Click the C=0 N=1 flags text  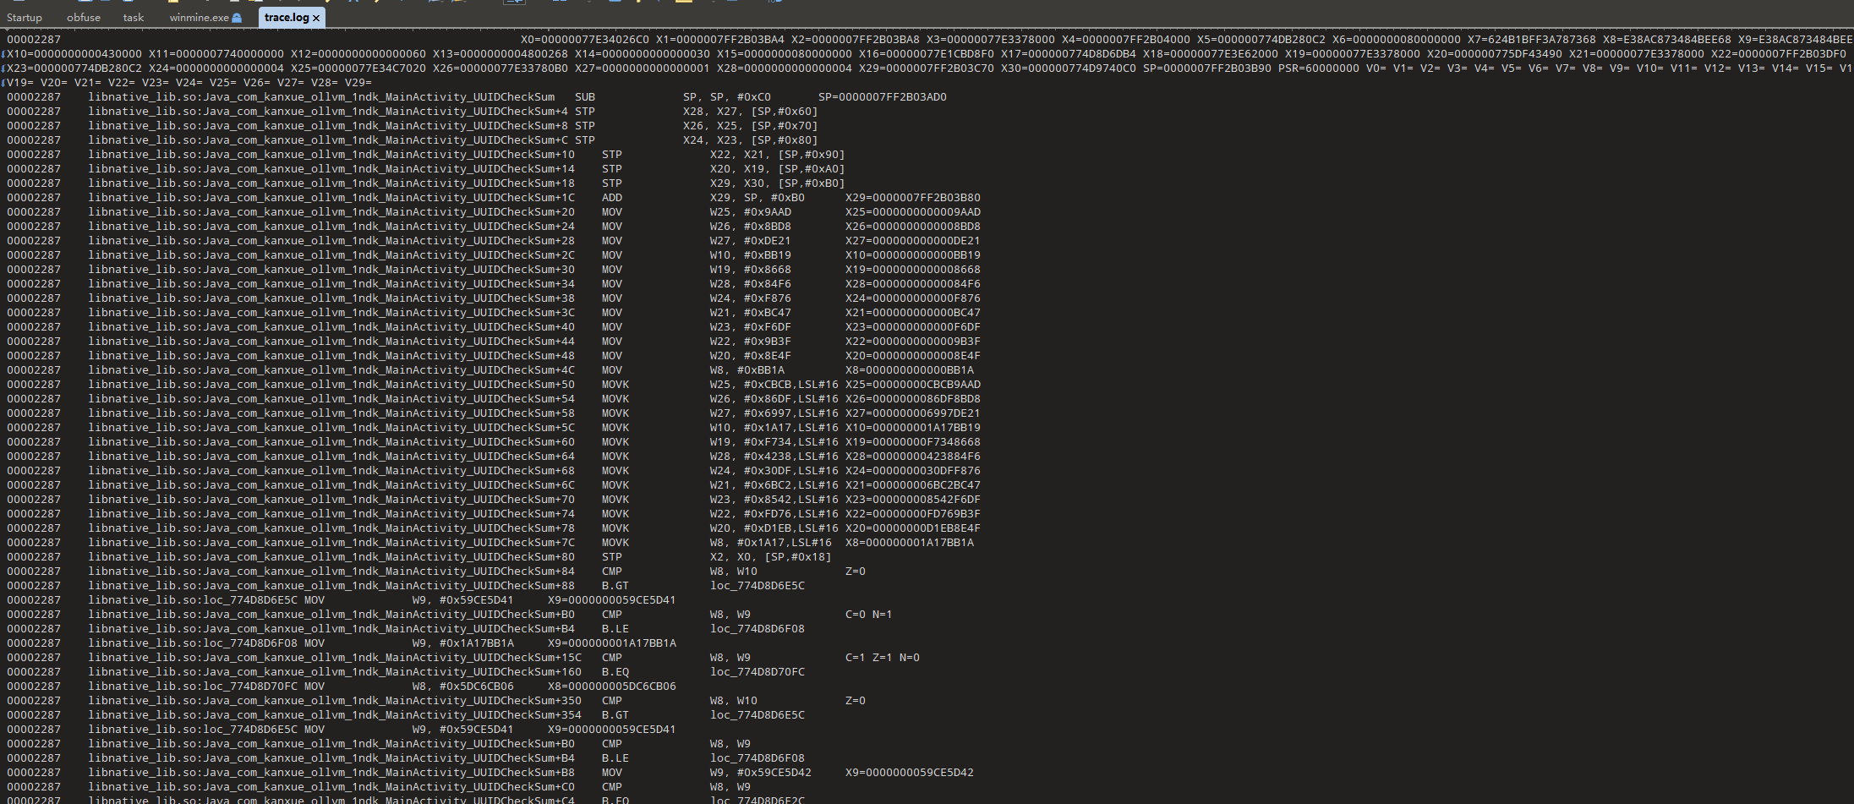[869, 615]
